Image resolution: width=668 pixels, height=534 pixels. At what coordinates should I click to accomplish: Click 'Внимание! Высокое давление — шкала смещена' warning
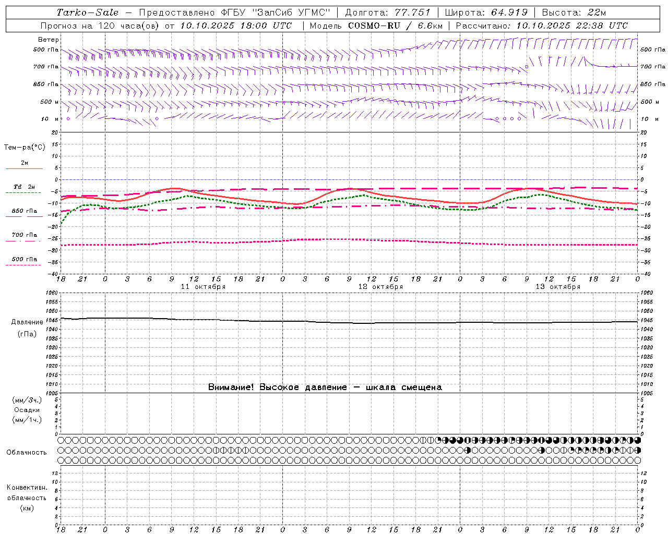[325, 387]
